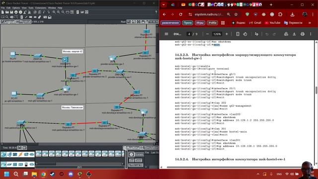Click the PDF page number field
Viewport: 318px width, 179px height.
coord(189,34)
